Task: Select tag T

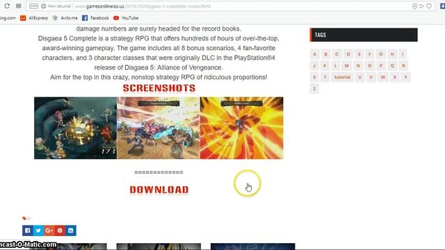Action: 325,77
